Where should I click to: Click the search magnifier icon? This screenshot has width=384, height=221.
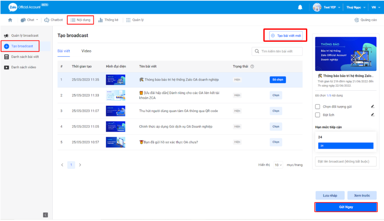click(257, 51)
